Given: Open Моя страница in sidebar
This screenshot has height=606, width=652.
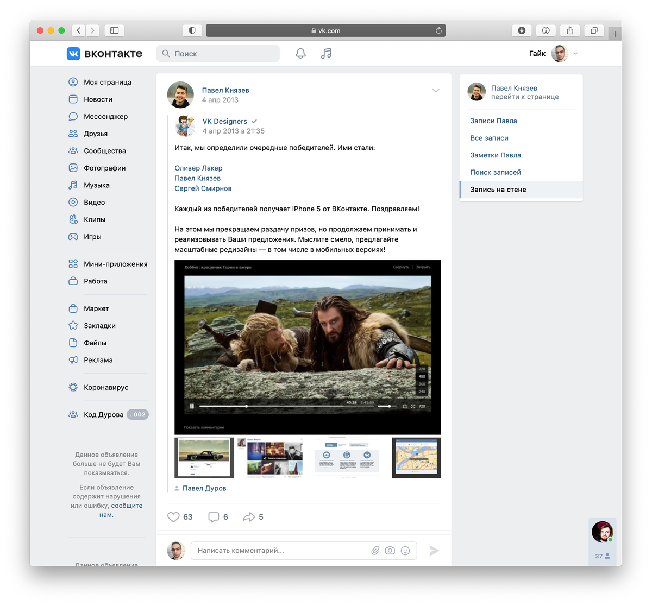Looking at the screenshot, I should (x=107, y=82).
